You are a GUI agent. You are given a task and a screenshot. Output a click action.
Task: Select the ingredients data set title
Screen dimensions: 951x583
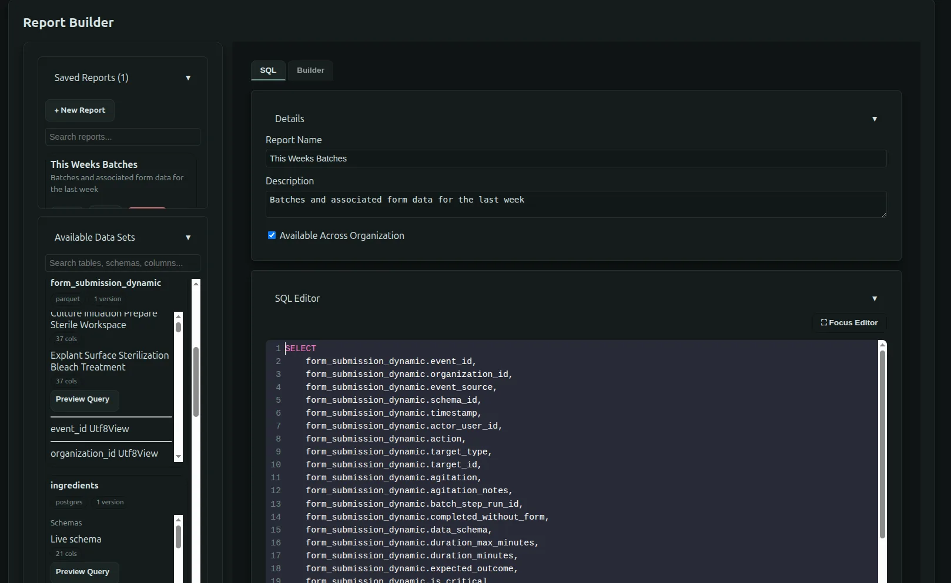point(75,486)
